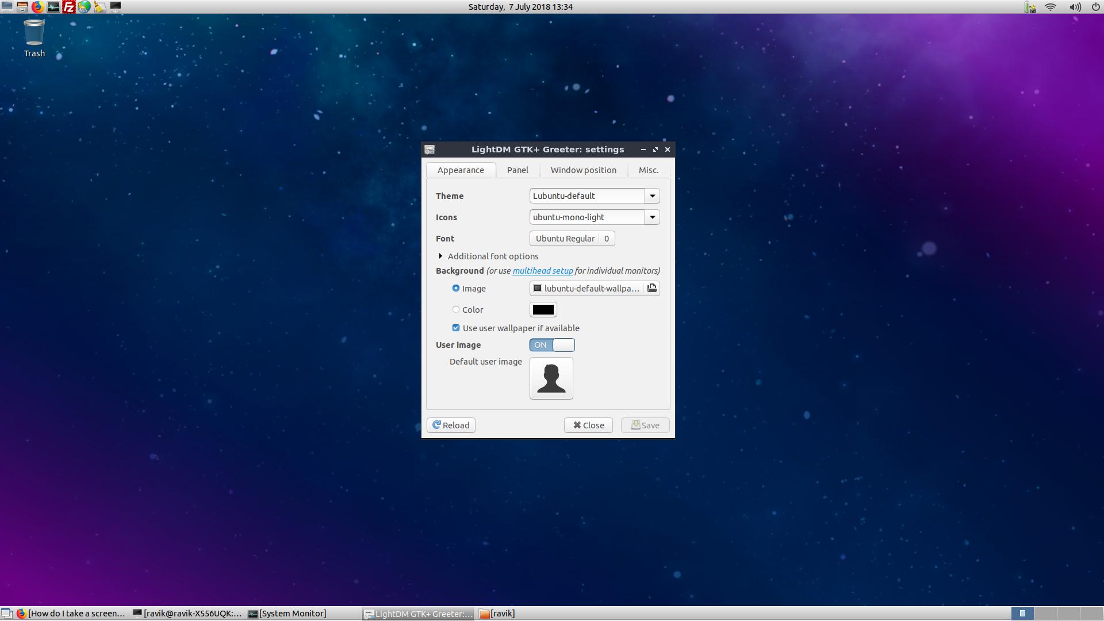Select the Image background radio button
The image size is (1104, 621).
click(x=456, y=288)
